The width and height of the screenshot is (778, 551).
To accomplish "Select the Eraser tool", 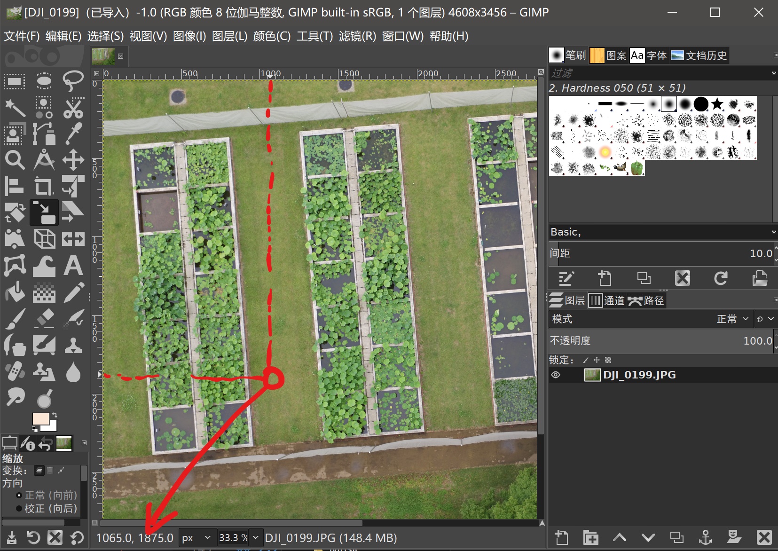I will pos(44,318).
